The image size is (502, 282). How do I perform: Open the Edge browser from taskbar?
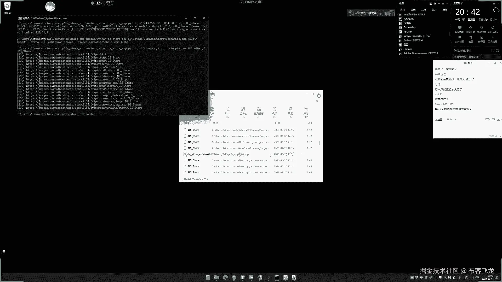click(225, 277)
